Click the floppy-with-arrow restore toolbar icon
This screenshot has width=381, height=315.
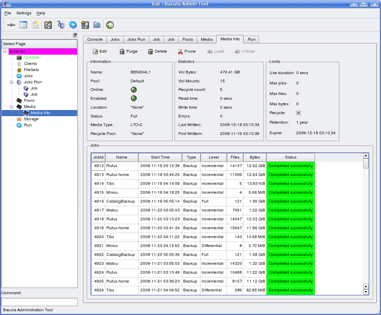(x=85, y=25)
